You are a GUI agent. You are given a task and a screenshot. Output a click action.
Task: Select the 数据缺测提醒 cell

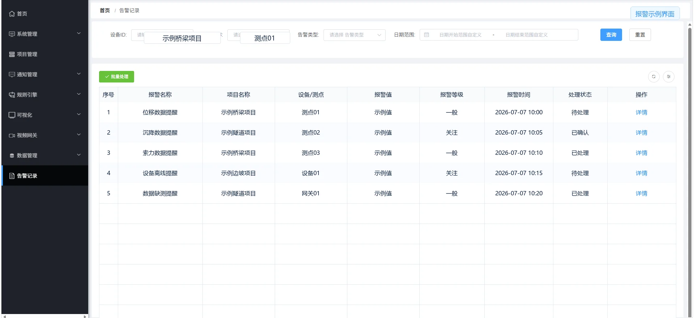click(160, 194)
